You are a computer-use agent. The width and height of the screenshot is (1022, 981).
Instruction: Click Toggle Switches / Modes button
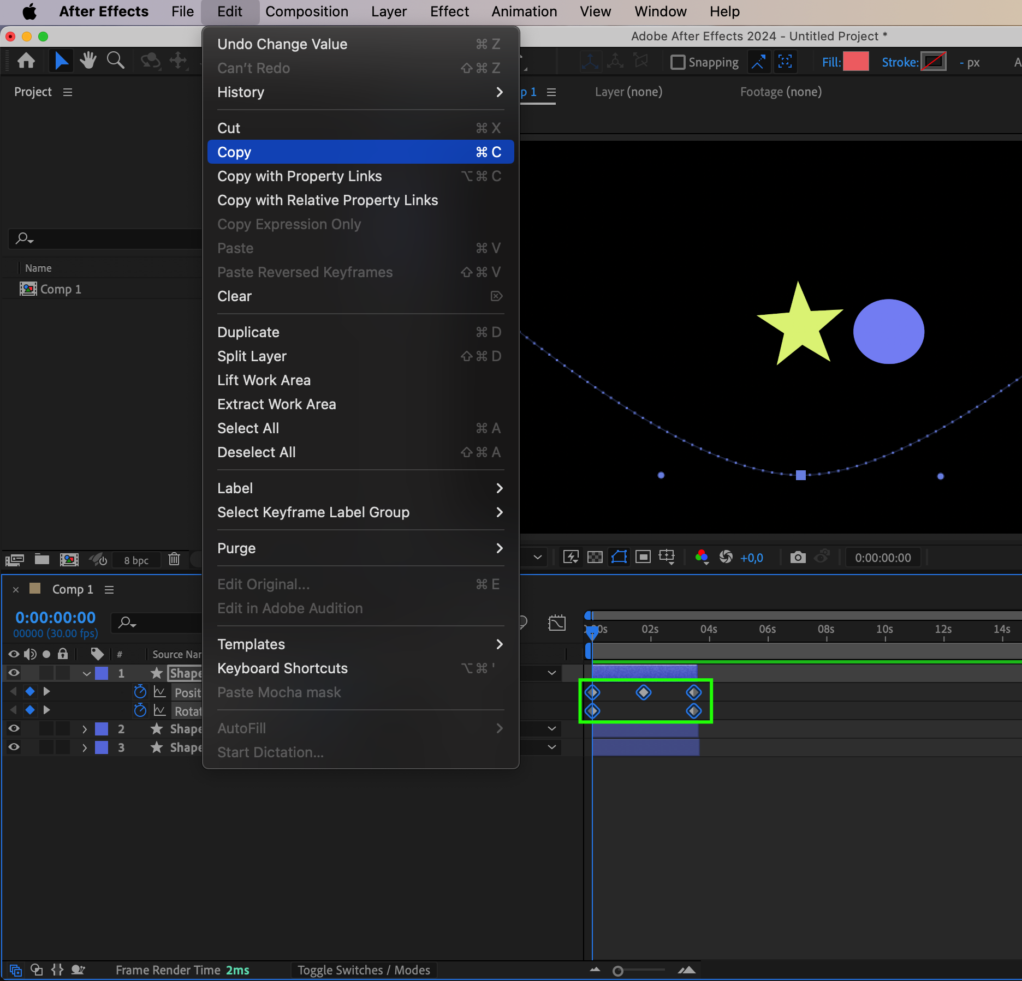tap(364, 970)
